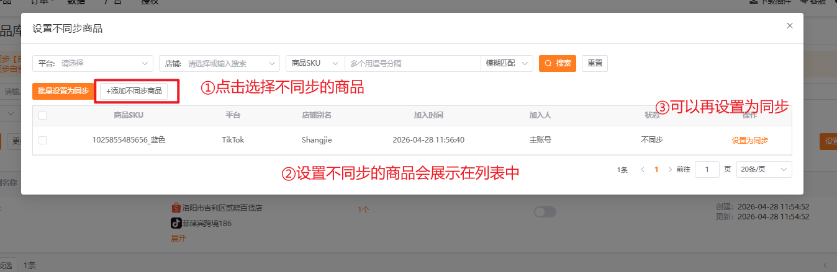Click 批量设置为同步 button
Viewport: 837px width, 272px height.
(63, 91)
